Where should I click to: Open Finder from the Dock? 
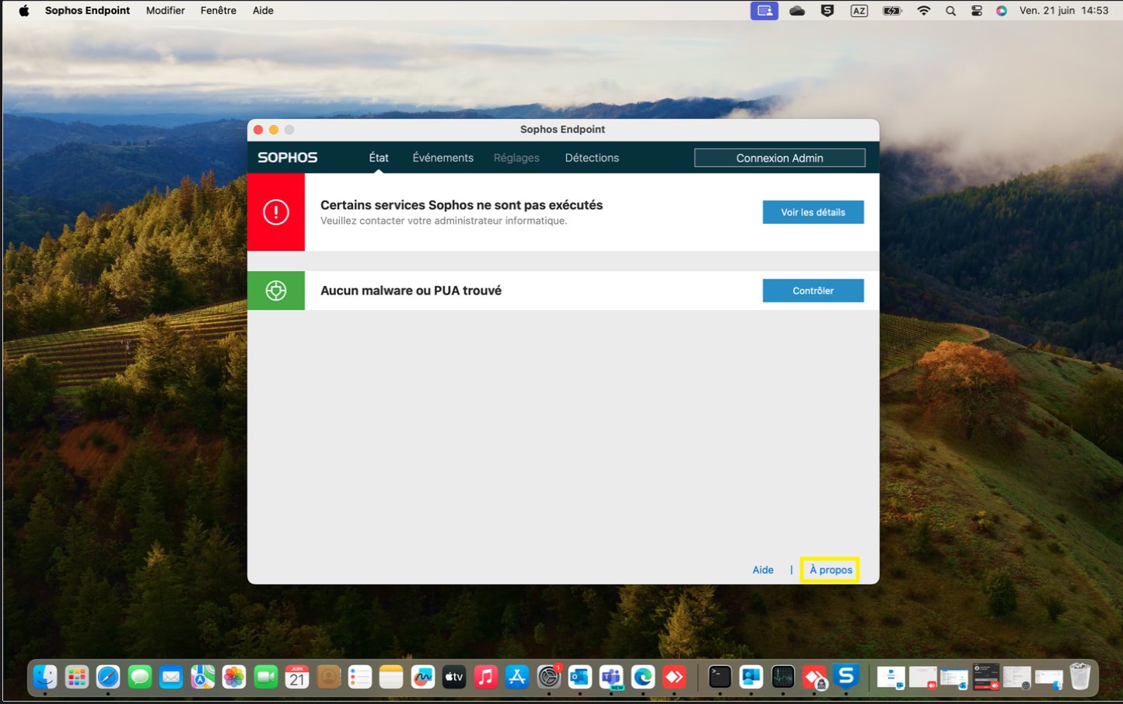45,677
